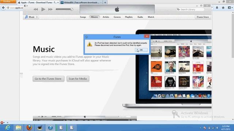Select the Apple iTunes Firefox tab
The image size is (234, 131).
[38, 3]
